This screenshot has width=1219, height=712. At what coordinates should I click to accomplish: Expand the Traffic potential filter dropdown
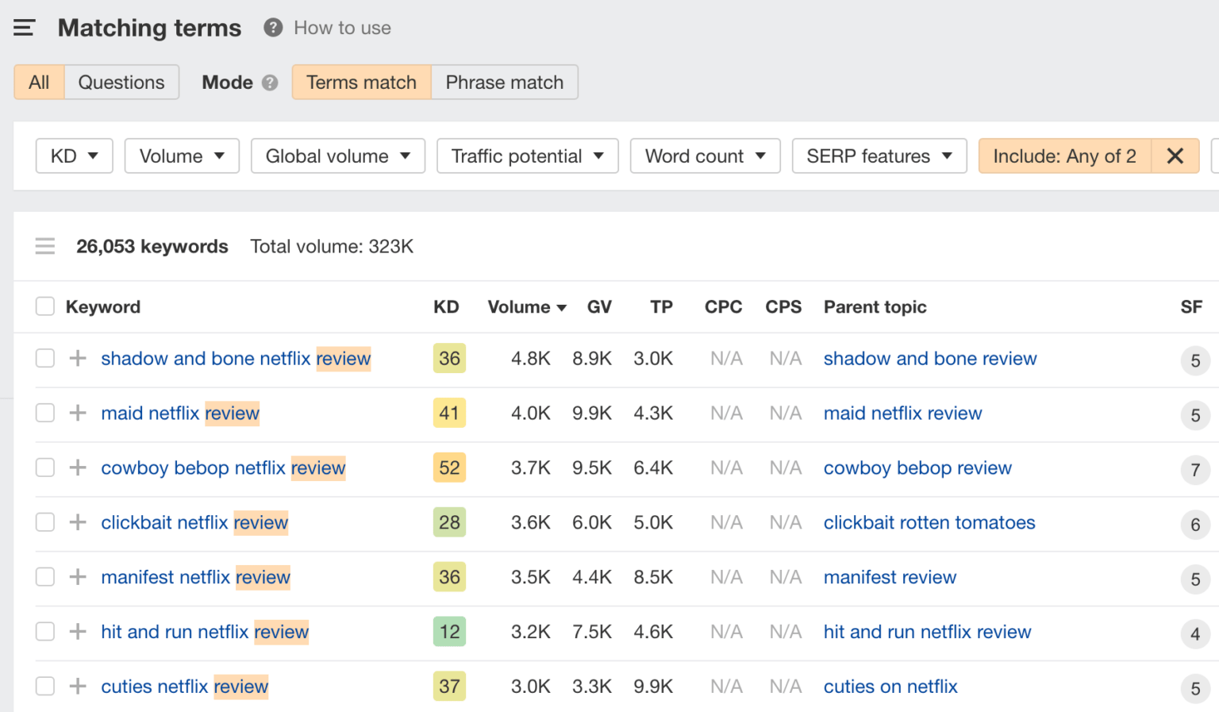(528, 156)
